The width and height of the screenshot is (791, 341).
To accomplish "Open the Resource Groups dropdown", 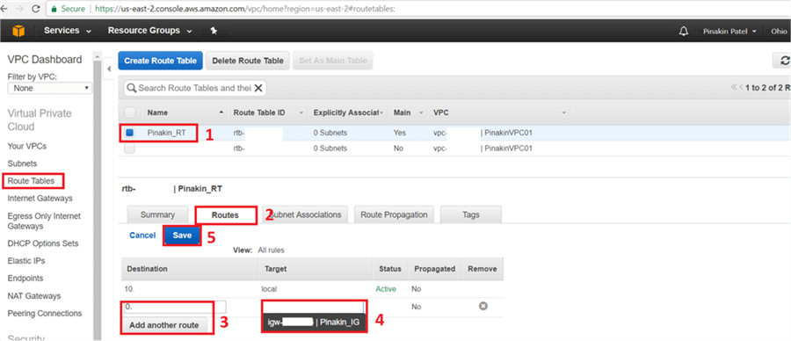I will [149, 31].
